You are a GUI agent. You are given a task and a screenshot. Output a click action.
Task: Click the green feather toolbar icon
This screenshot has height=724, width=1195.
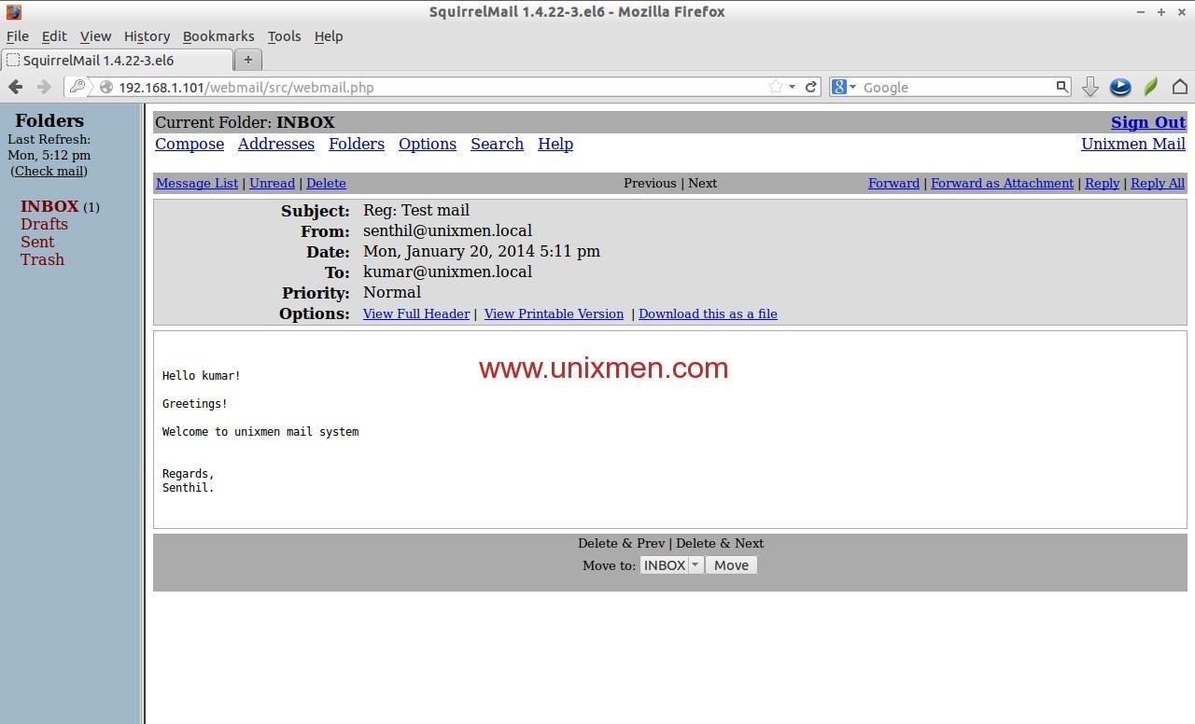(1150, 87)
